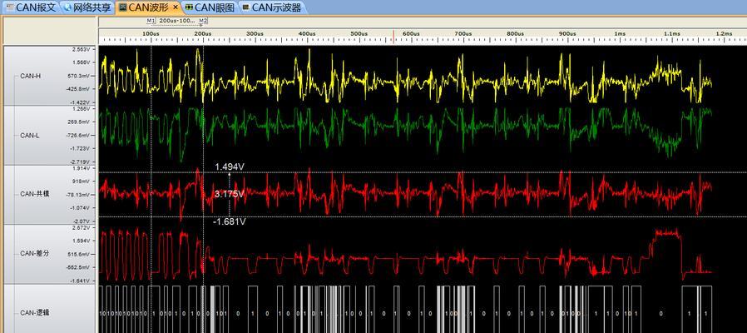Viewport: 747px width, 333px height.
Task: Select the CAN-H channel label
Action: pyautogui.click(x=30, y=76)
